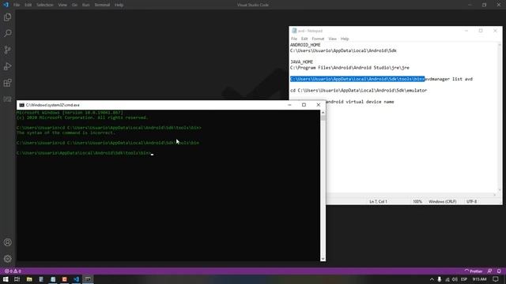Click the feedback icon in VS Code status bar

(x=489, y=271)
